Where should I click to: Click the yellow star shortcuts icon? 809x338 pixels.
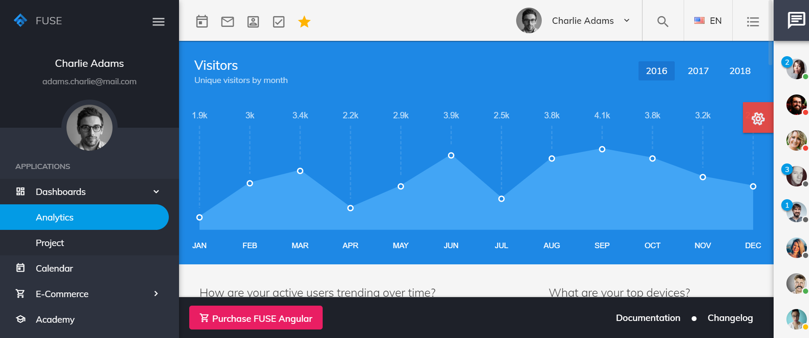coord(304,21)
